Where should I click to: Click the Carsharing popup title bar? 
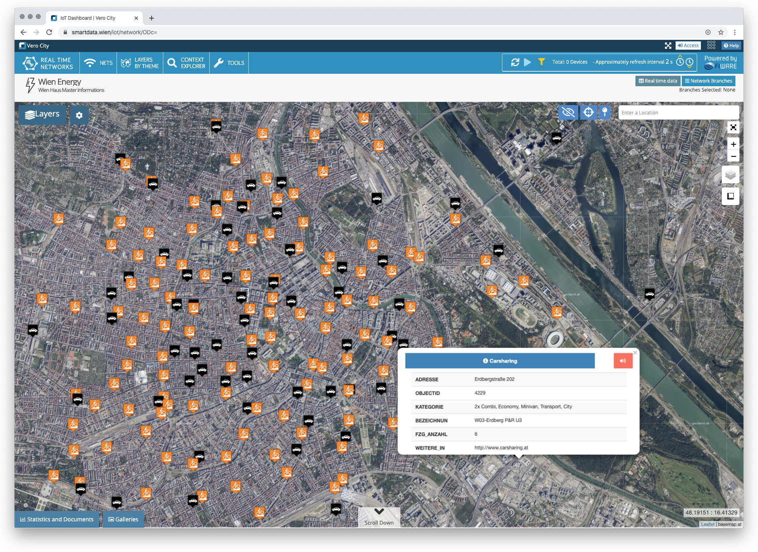click(500, 361)
